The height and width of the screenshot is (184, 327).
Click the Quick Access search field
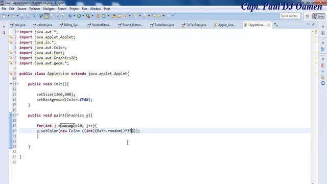[290, 16]
